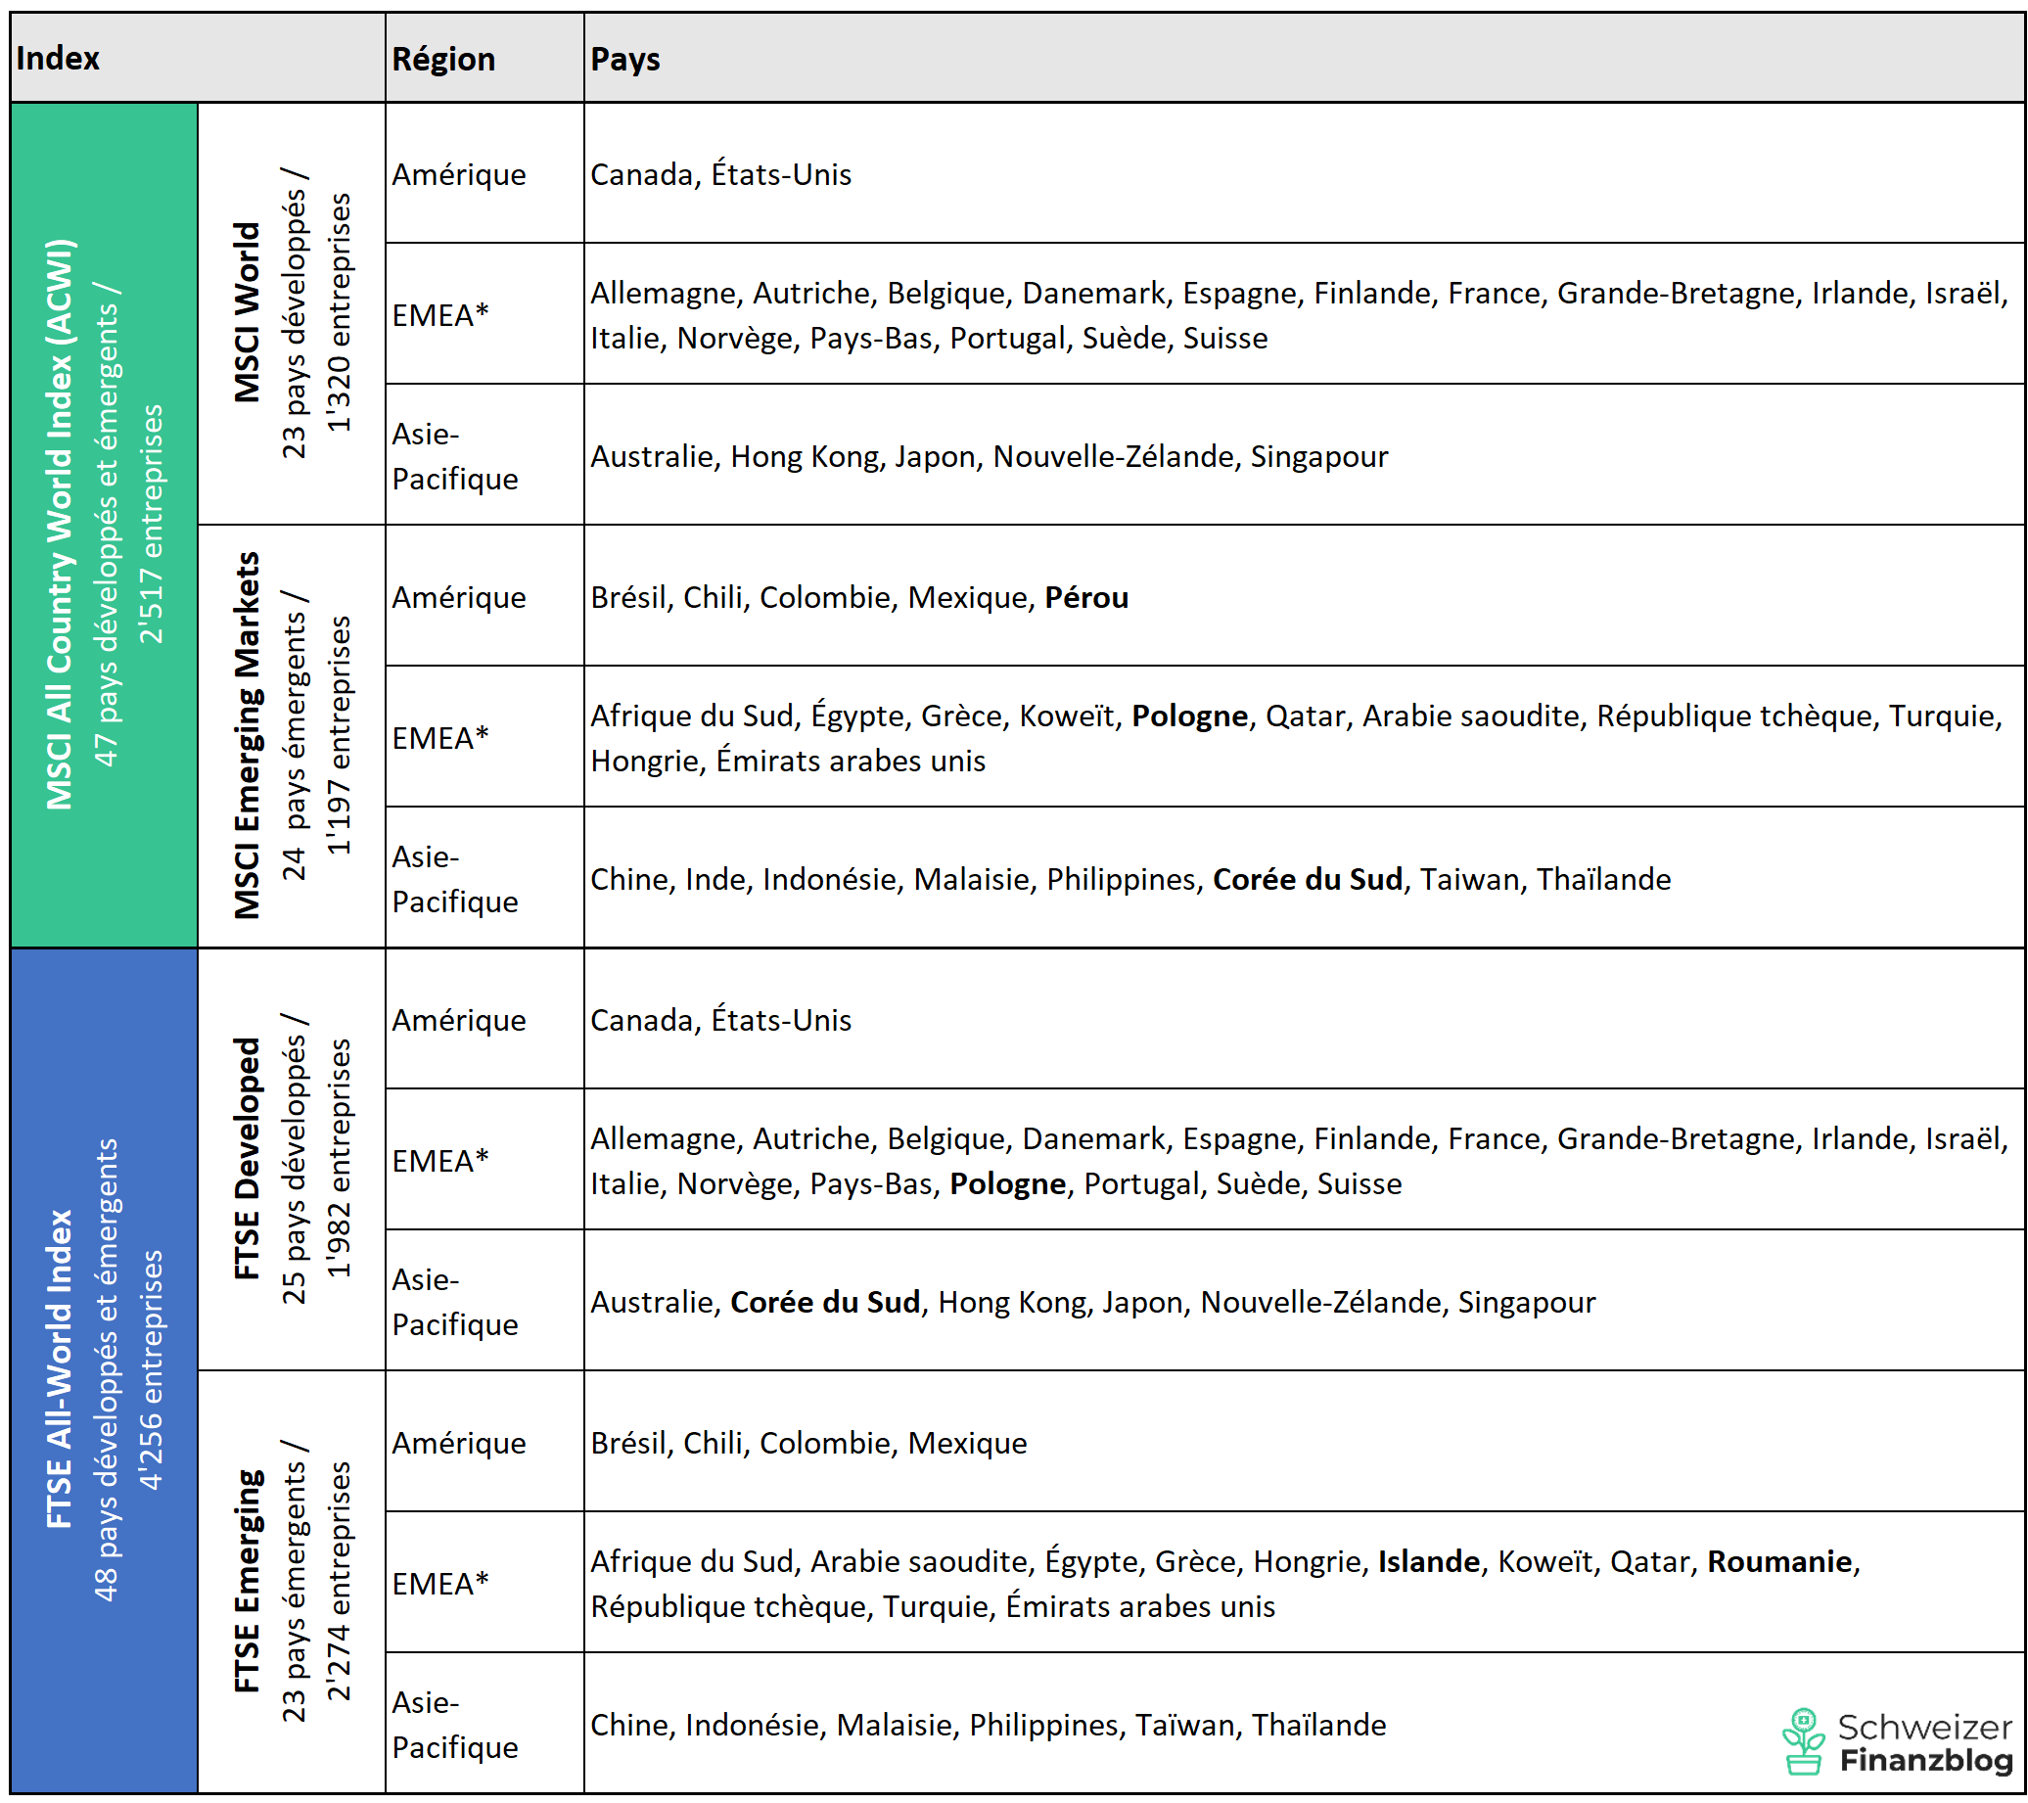Click the blue FTSE All-World Index cell
2028x1803 pixels.
click(x=103, y=1369)
